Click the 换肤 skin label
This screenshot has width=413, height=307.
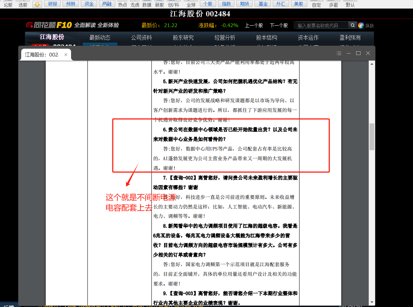(x=369, y=26)
